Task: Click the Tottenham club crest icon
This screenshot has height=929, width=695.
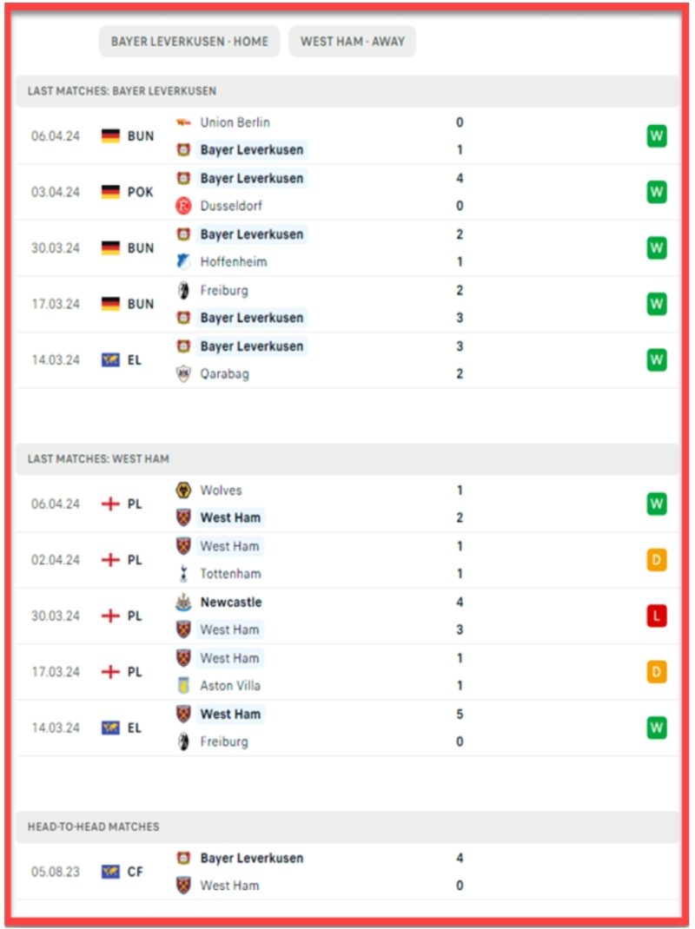Action: (x=184, y=574)
